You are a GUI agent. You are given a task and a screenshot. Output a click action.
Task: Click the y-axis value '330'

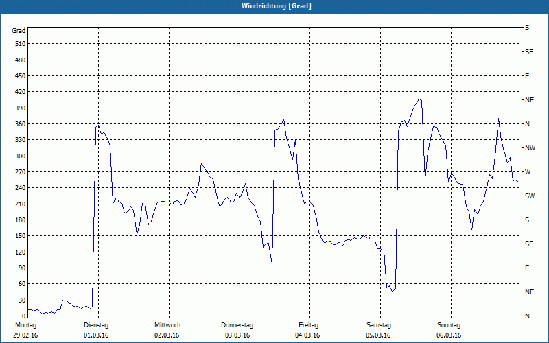point(21,140)
